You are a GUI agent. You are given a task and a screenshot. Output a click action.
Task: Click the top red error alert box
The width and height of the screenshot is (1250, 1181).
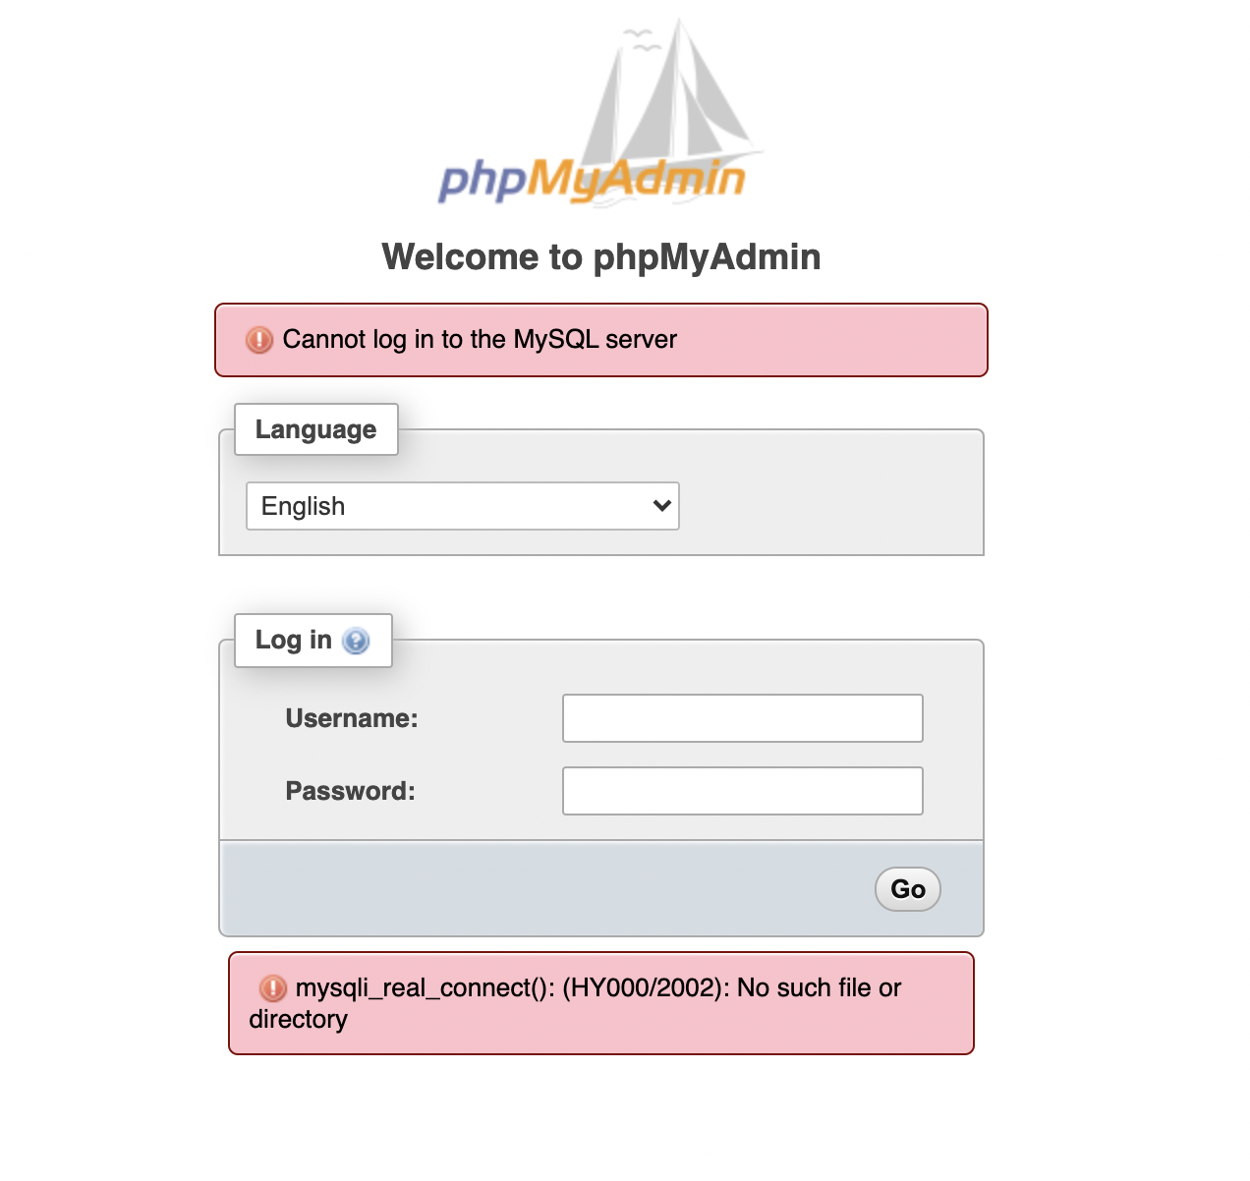(835, 340)
